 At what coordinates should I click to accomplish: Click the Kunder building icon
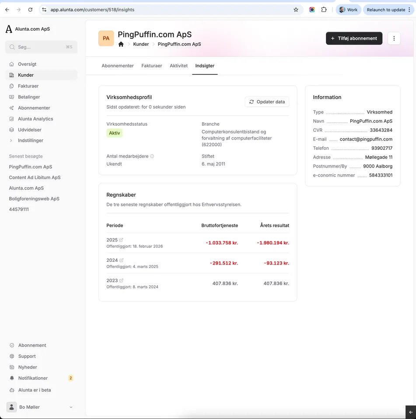(x=11, y=75)
